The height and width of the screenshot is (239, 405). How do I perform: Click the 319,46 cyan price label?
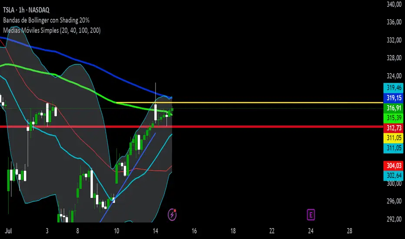pos(393,88)
